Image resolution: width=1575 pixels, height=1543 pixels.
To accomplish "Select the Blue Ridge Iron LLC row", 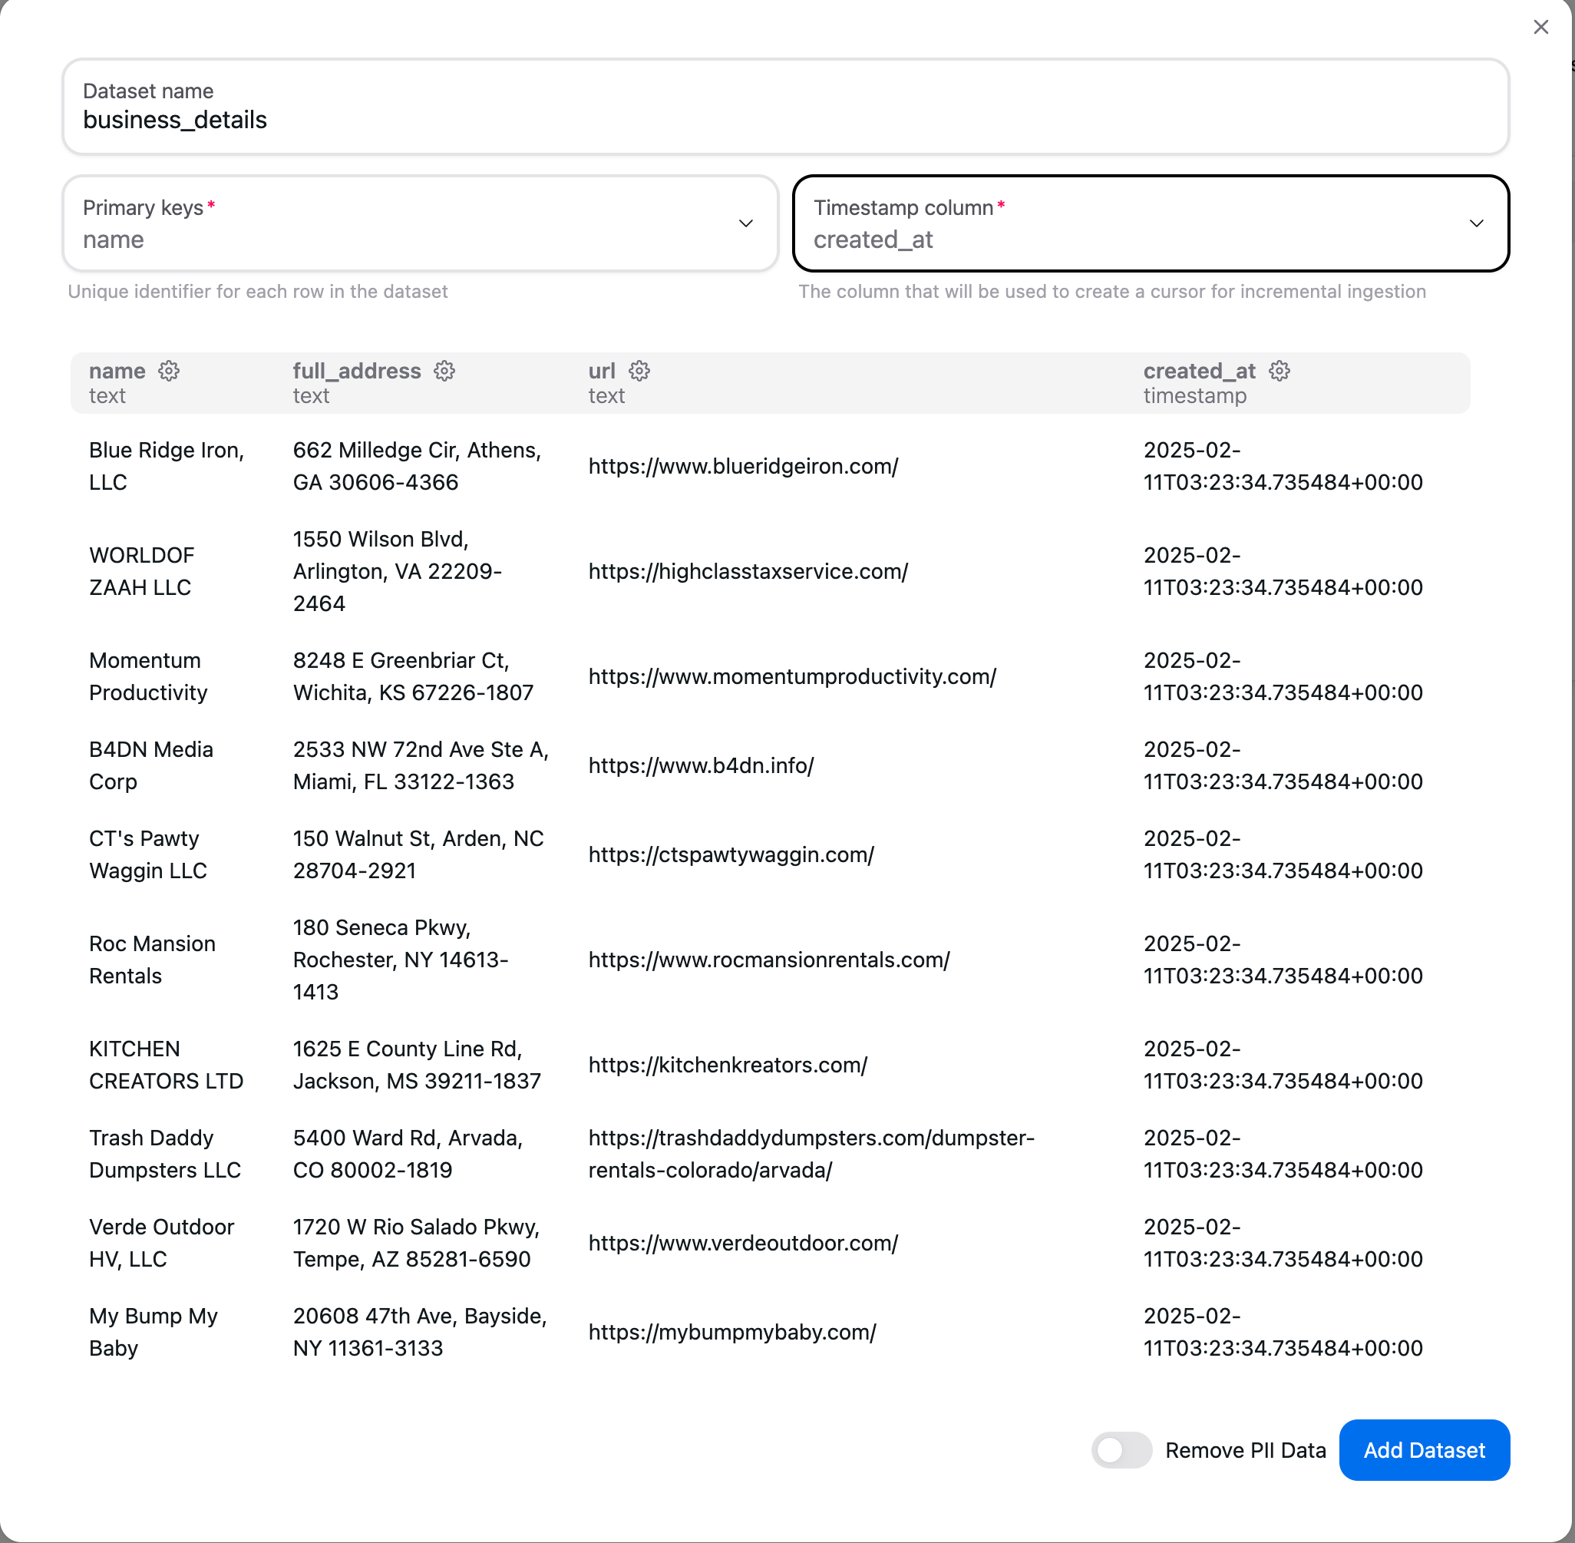I will tap(166, 466).
